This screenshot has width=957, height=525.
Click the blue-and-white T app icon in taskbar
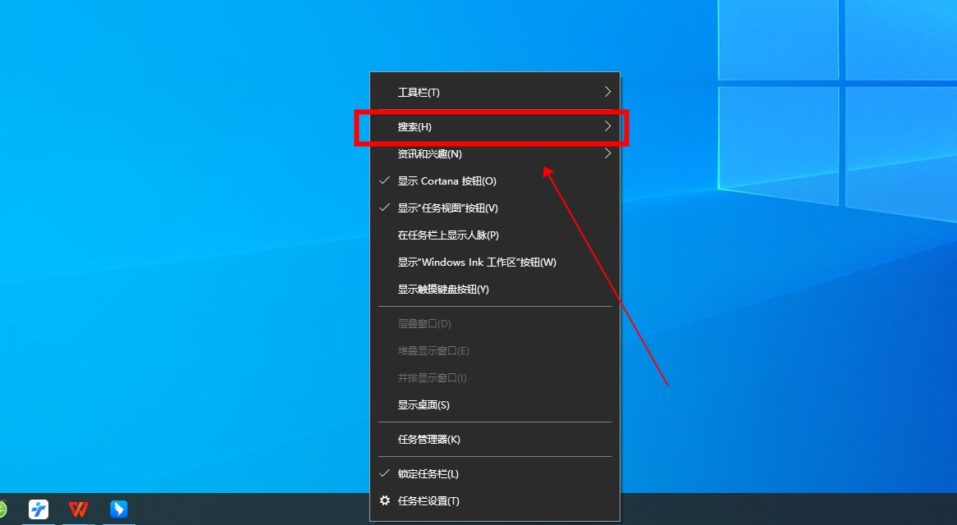click(x=38, y=510)
